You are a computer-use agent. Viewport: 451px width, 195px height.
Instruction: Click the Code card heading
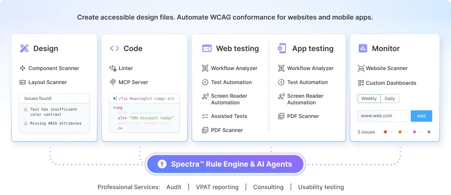133,48
